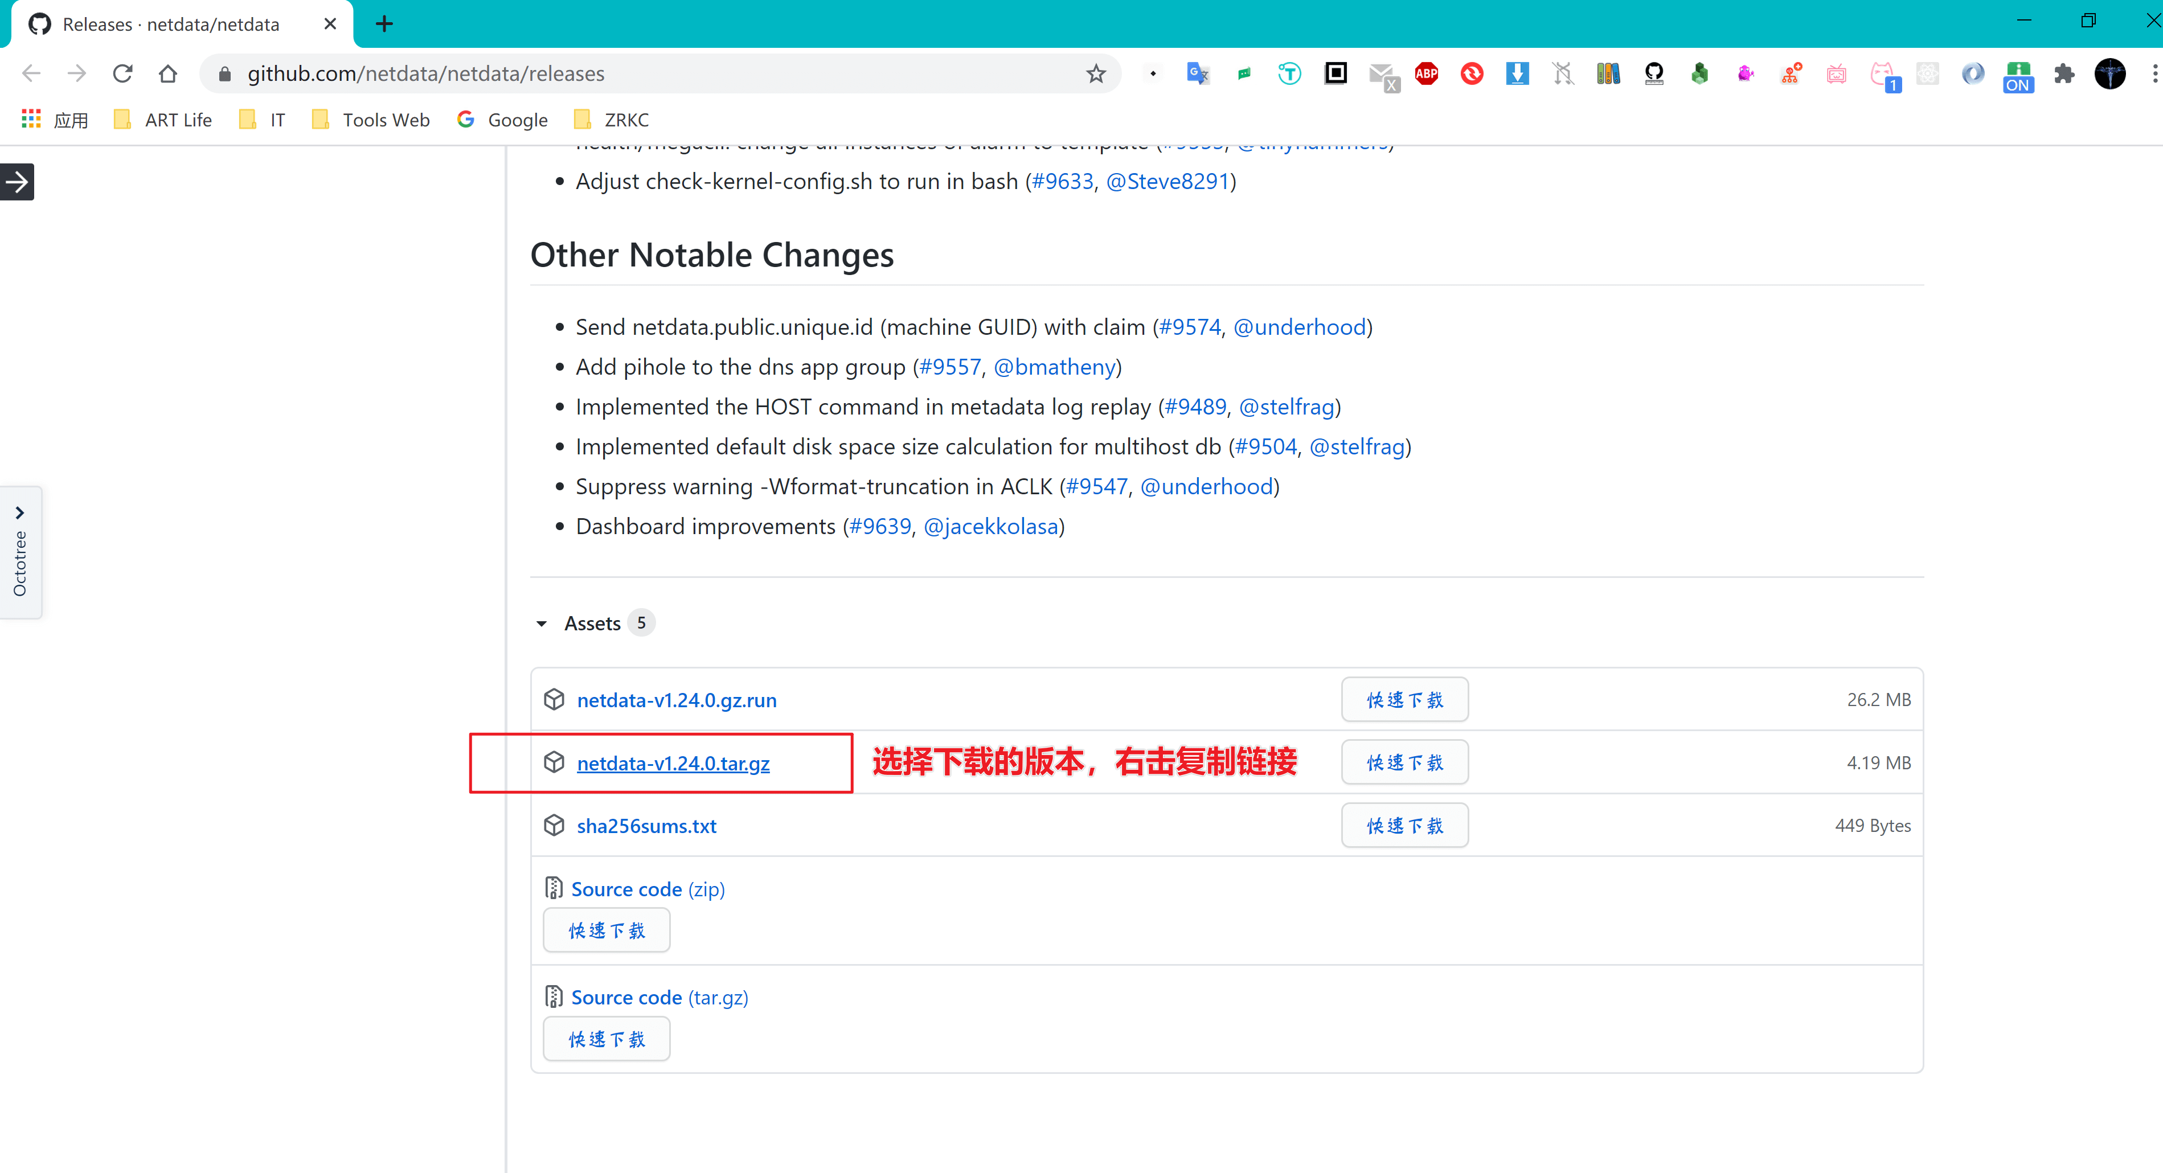Click the dark arrow sidebar toggle icon
Viewport: 2163px width, 1173px height.
17,182
